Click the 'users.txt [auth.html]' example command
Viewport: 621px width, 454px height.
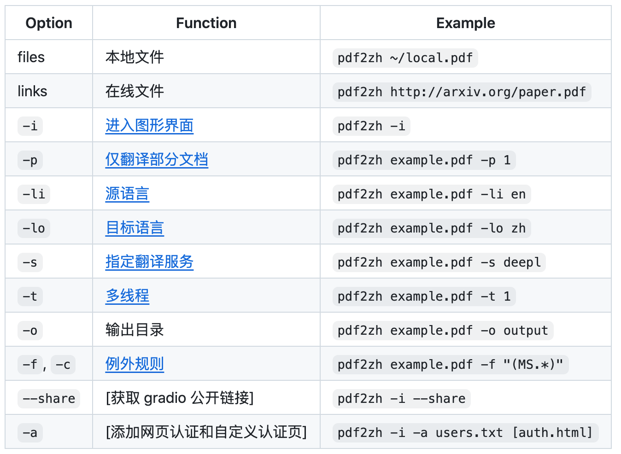click(465, 433)
